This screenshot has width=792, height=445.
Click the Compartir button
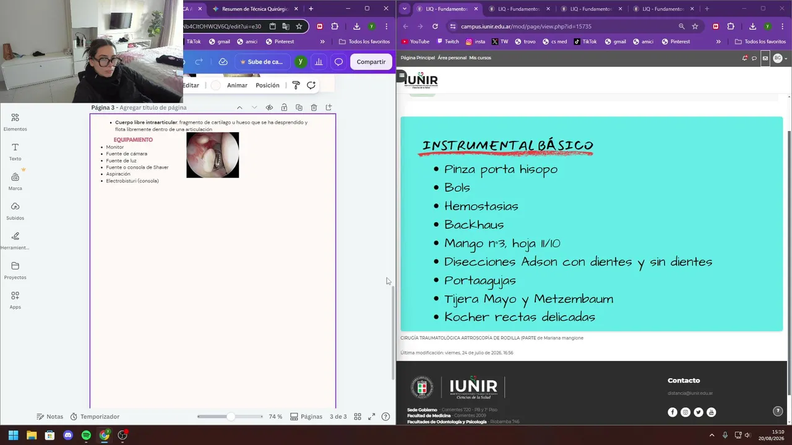pyautogui.click(x=371, y=62)
